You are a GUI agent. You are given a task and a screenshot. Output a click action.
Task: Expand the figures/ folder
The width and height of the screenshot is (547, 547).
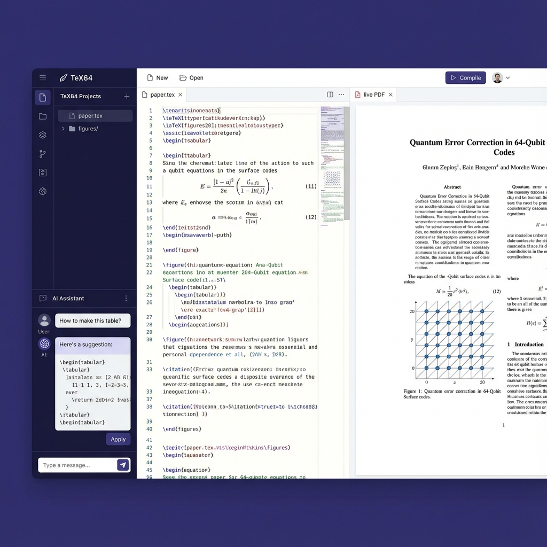coord(63,128)
